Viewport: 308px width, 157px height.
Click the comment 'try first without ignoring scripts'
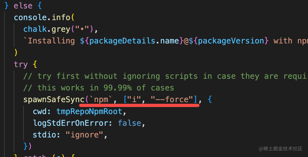166,76
